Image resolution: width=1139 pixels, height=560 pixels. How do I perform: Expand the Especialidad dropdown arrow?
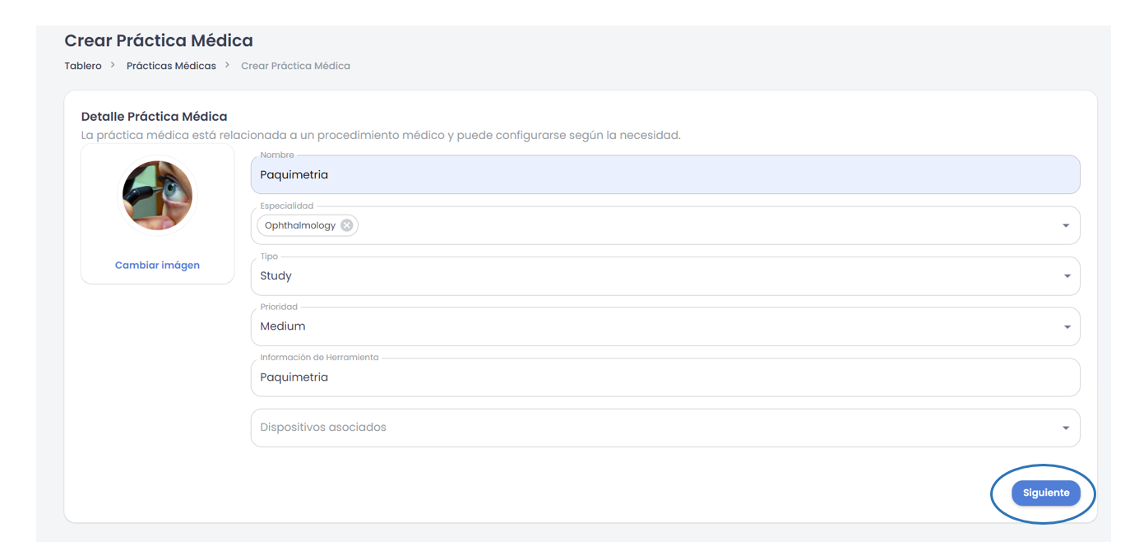[1066, 226]
